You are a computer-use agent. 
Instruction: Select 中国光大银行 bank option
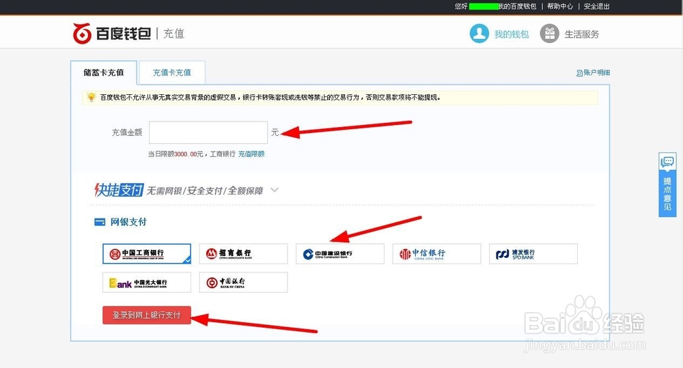point(147,282)
